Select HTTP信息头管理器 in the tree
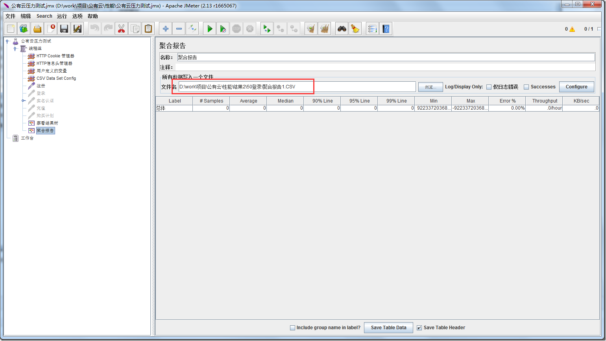Screen dimensions: 606x341 coord(54,63)
